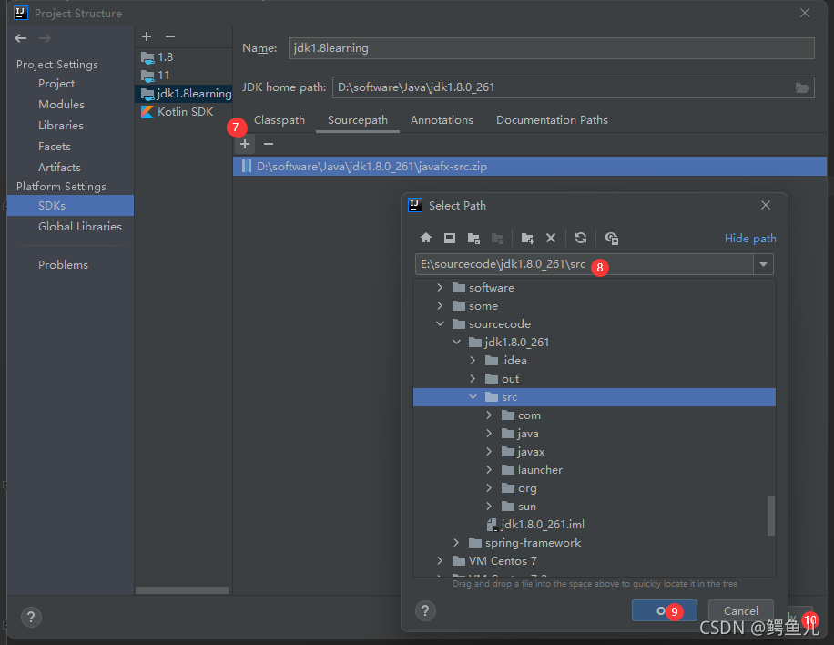Open help in Select Path dialog
This screenshot has height=645, width=834.
425,611
